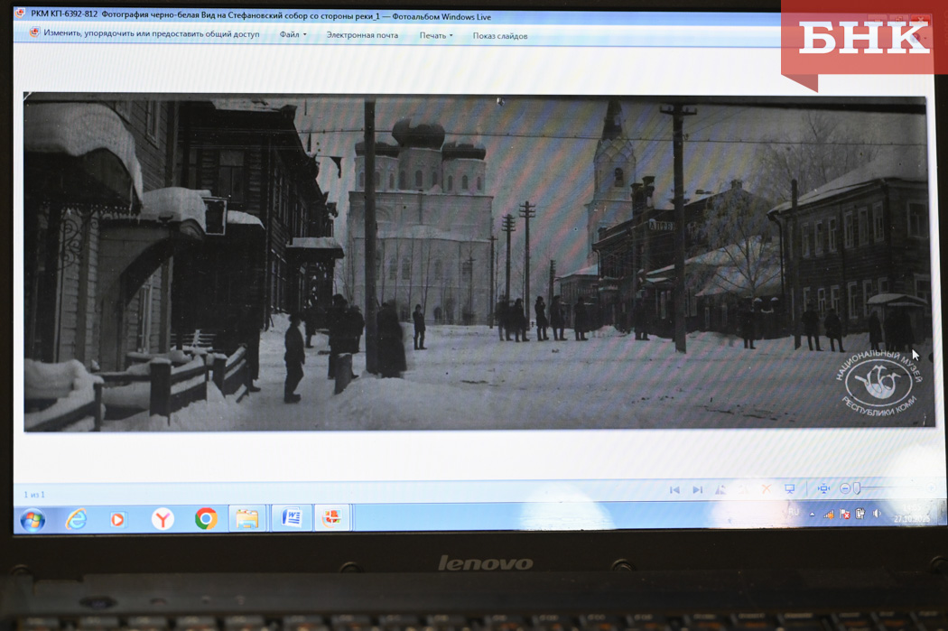The width and height of the screenshot is (948, 631).
Task: Click the displayed black-and-white cathedral photo
Action: (x=474, y=262)
